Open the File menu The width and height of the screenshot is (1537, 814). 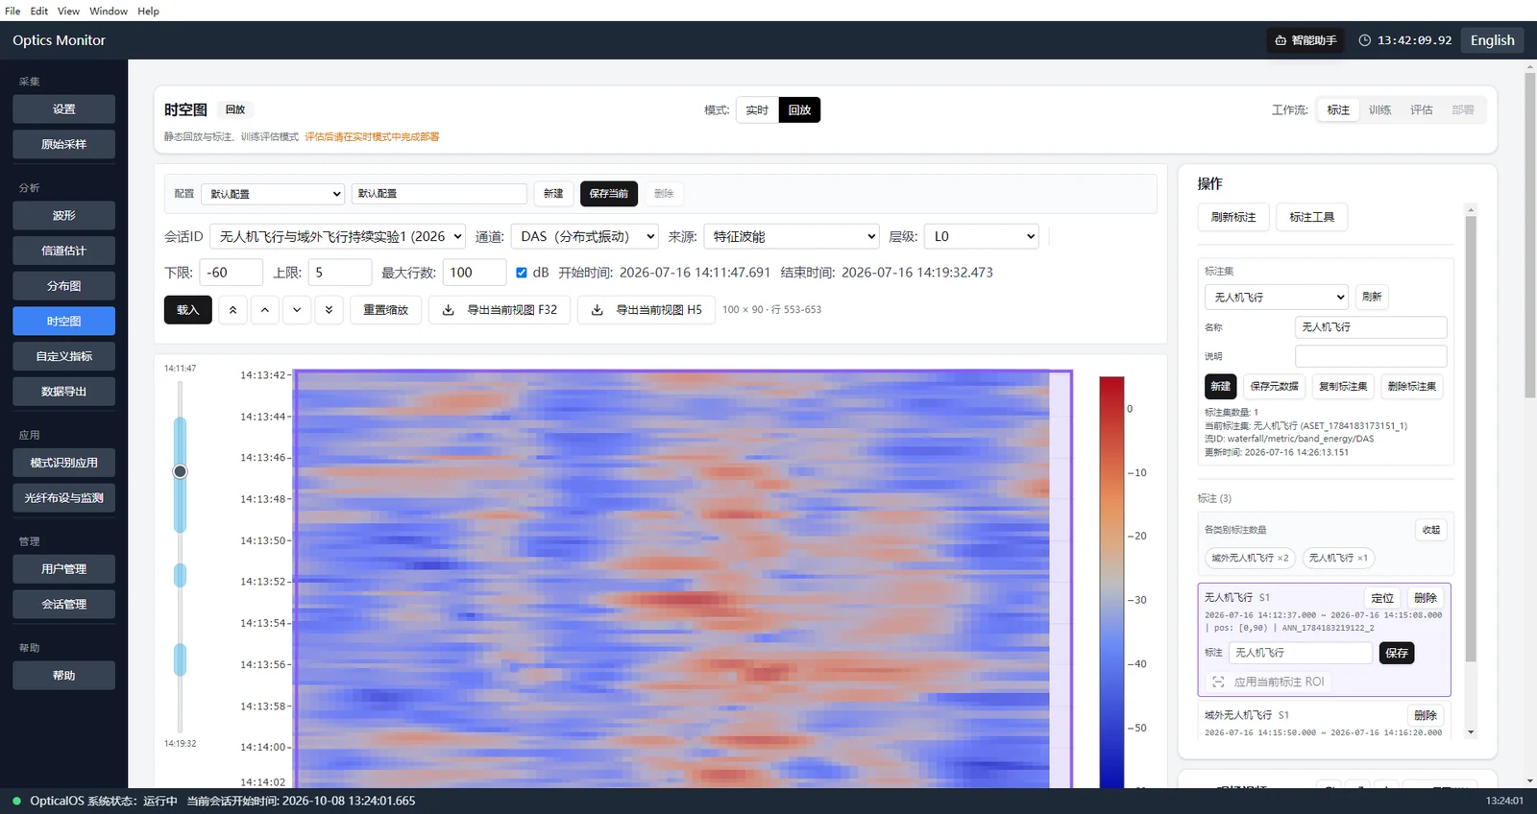point(12,11)
